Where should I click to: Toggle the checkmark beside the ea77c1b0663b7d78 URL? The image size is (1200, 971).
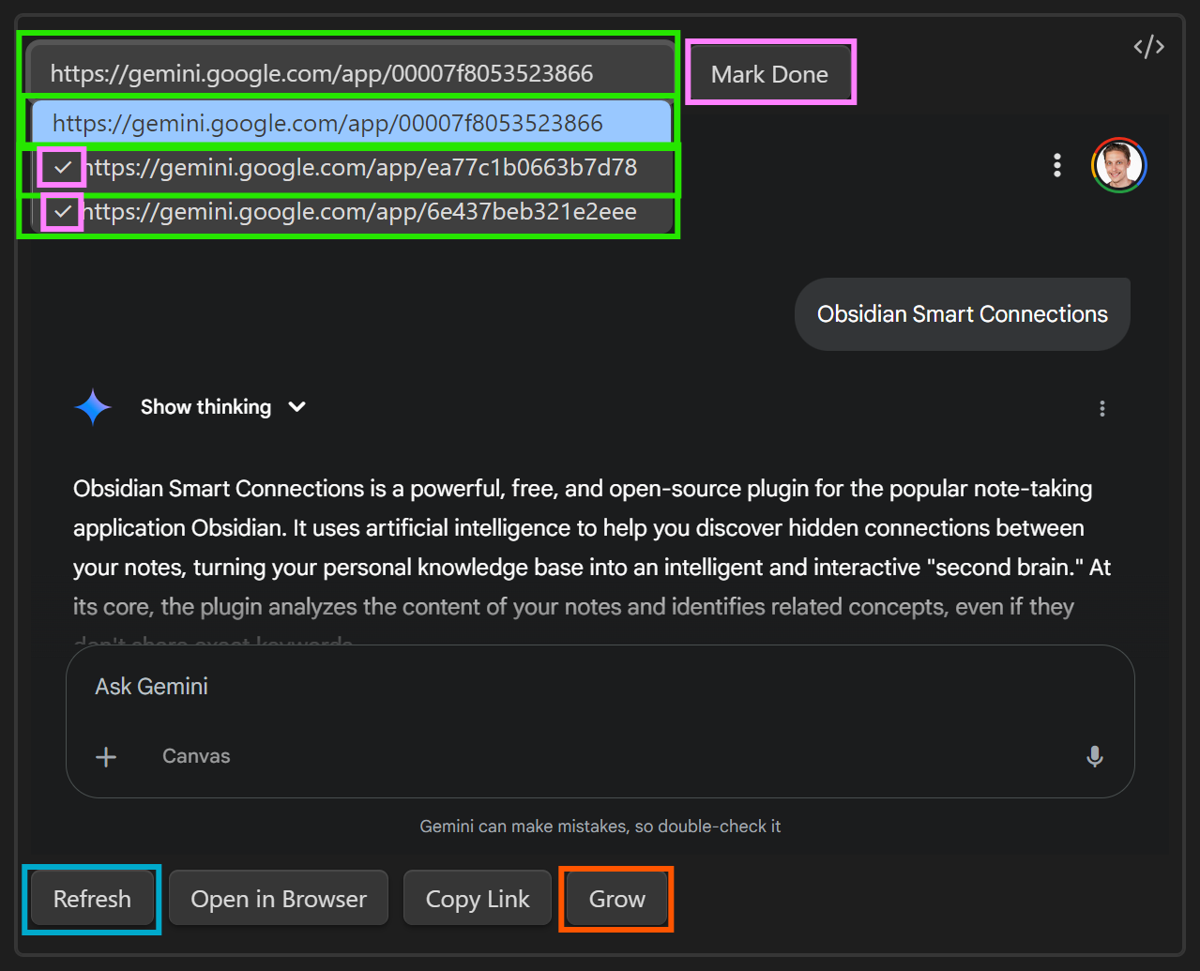point(63,168)
